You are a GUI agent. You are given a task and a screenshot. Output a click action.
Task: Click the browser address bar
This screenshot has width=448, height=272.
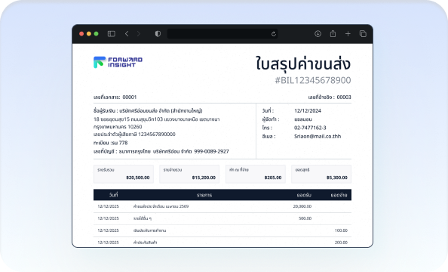(x=222, y=34)
